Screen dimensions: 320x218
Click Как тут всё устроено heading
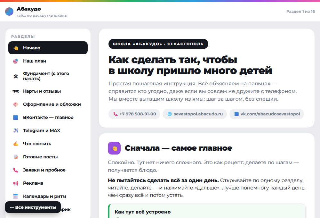[x=143, y=212]
